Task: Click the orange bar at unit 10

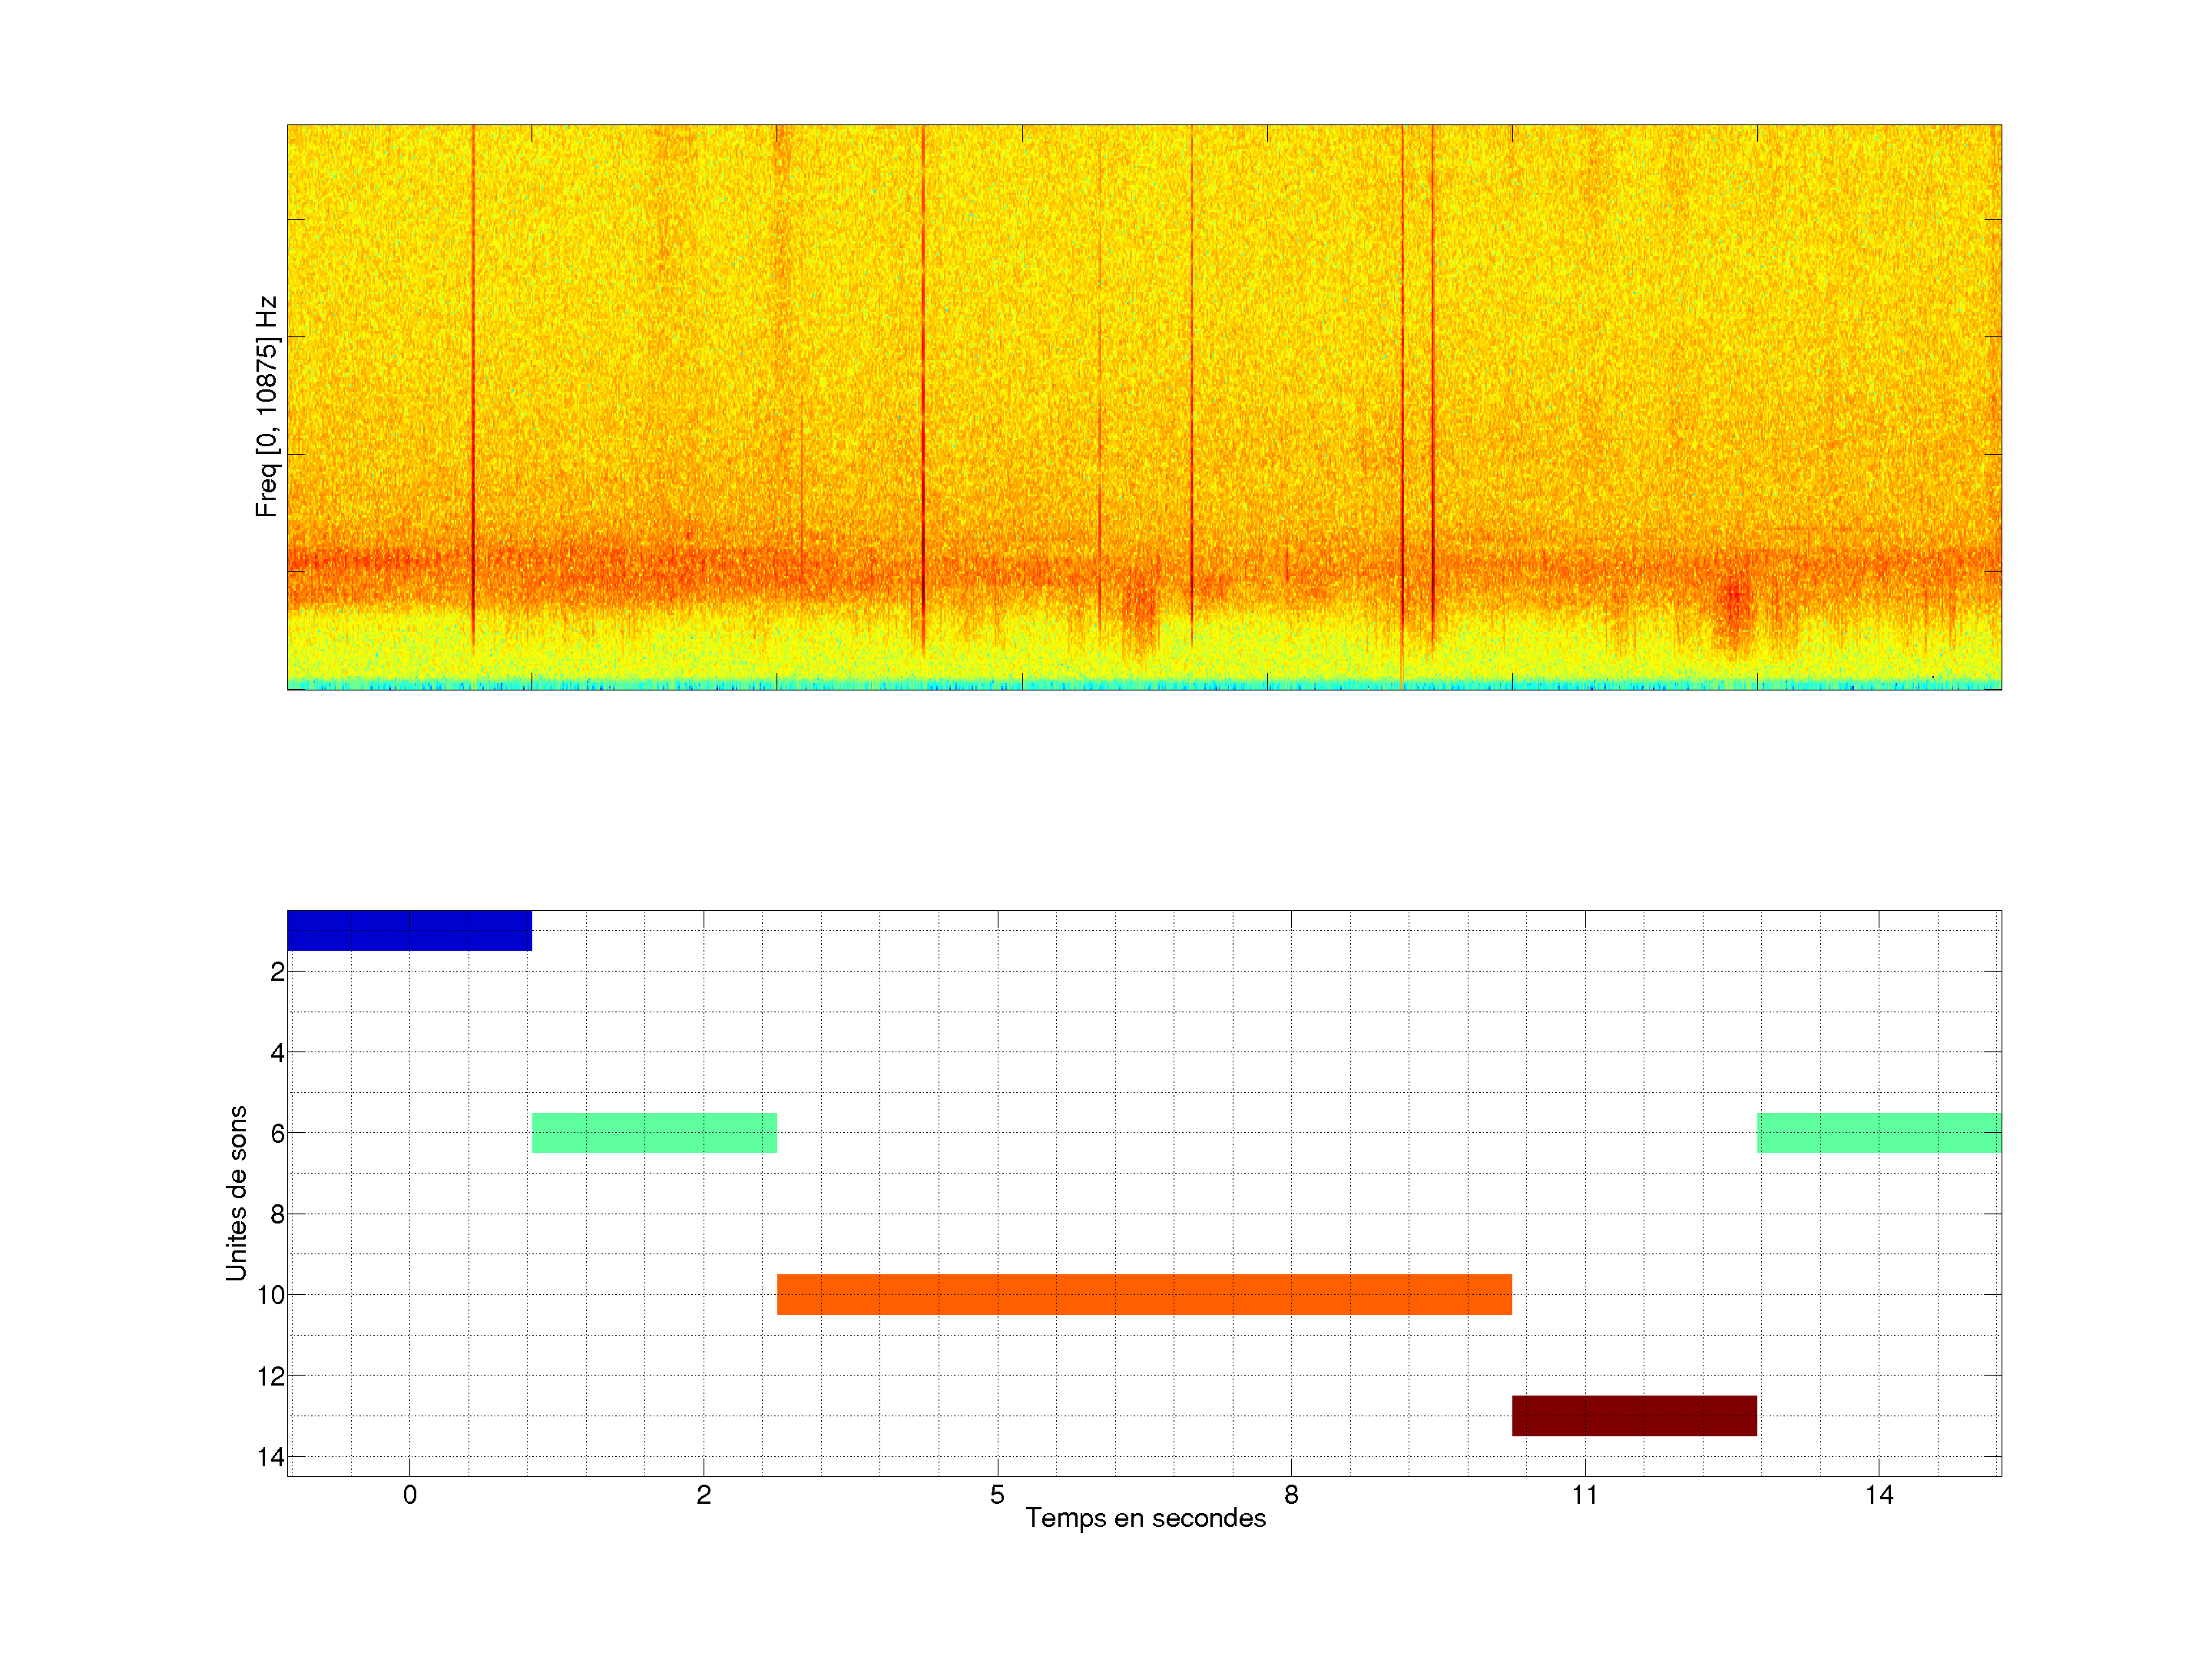Action: pos(1144,1294)
